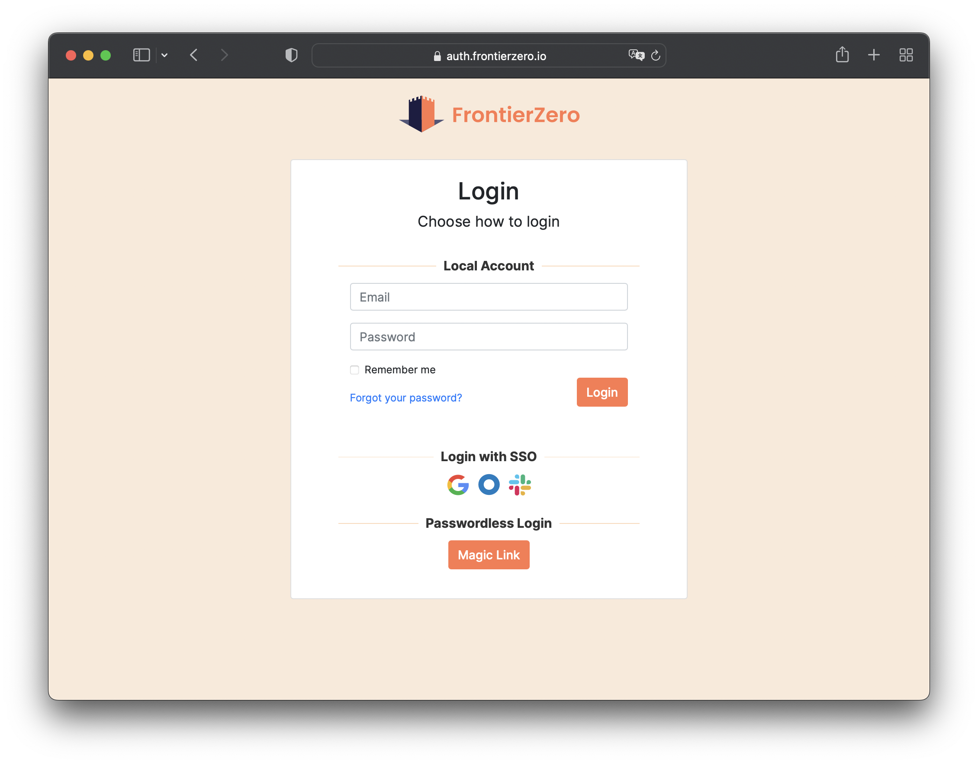
Task: Toggle the Safari sidebar icon
Action: (x=142, y=55)
